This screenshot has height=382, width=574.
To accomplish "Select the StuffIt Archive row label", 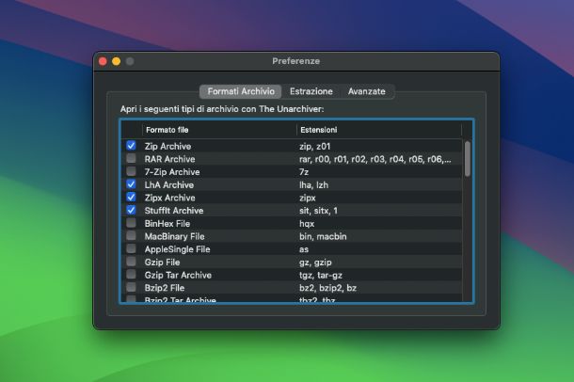I will (x=173, y=211).
